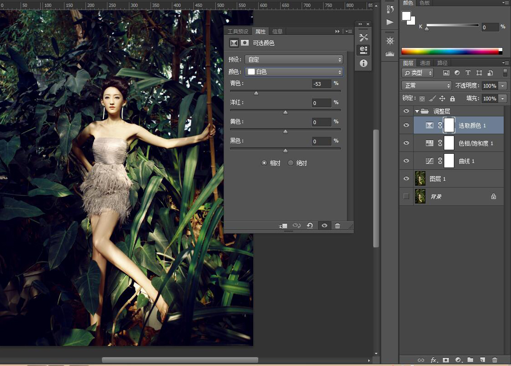The height and width of the screenshot is (366, 511).
Task: Click the 青色 slider handle
Action: [x=256, y=93]
